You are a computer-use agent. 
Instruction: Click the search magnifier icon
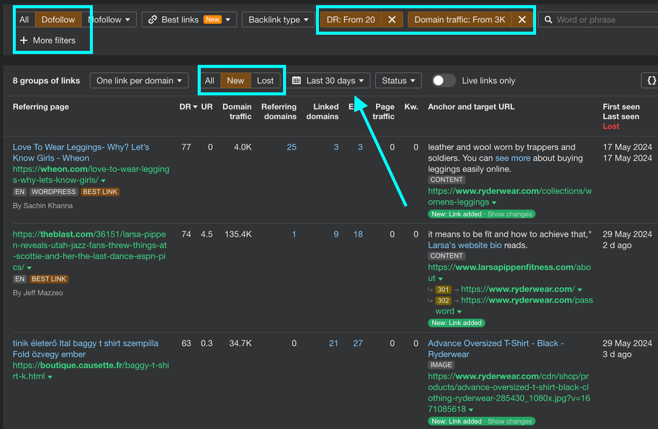548,20
